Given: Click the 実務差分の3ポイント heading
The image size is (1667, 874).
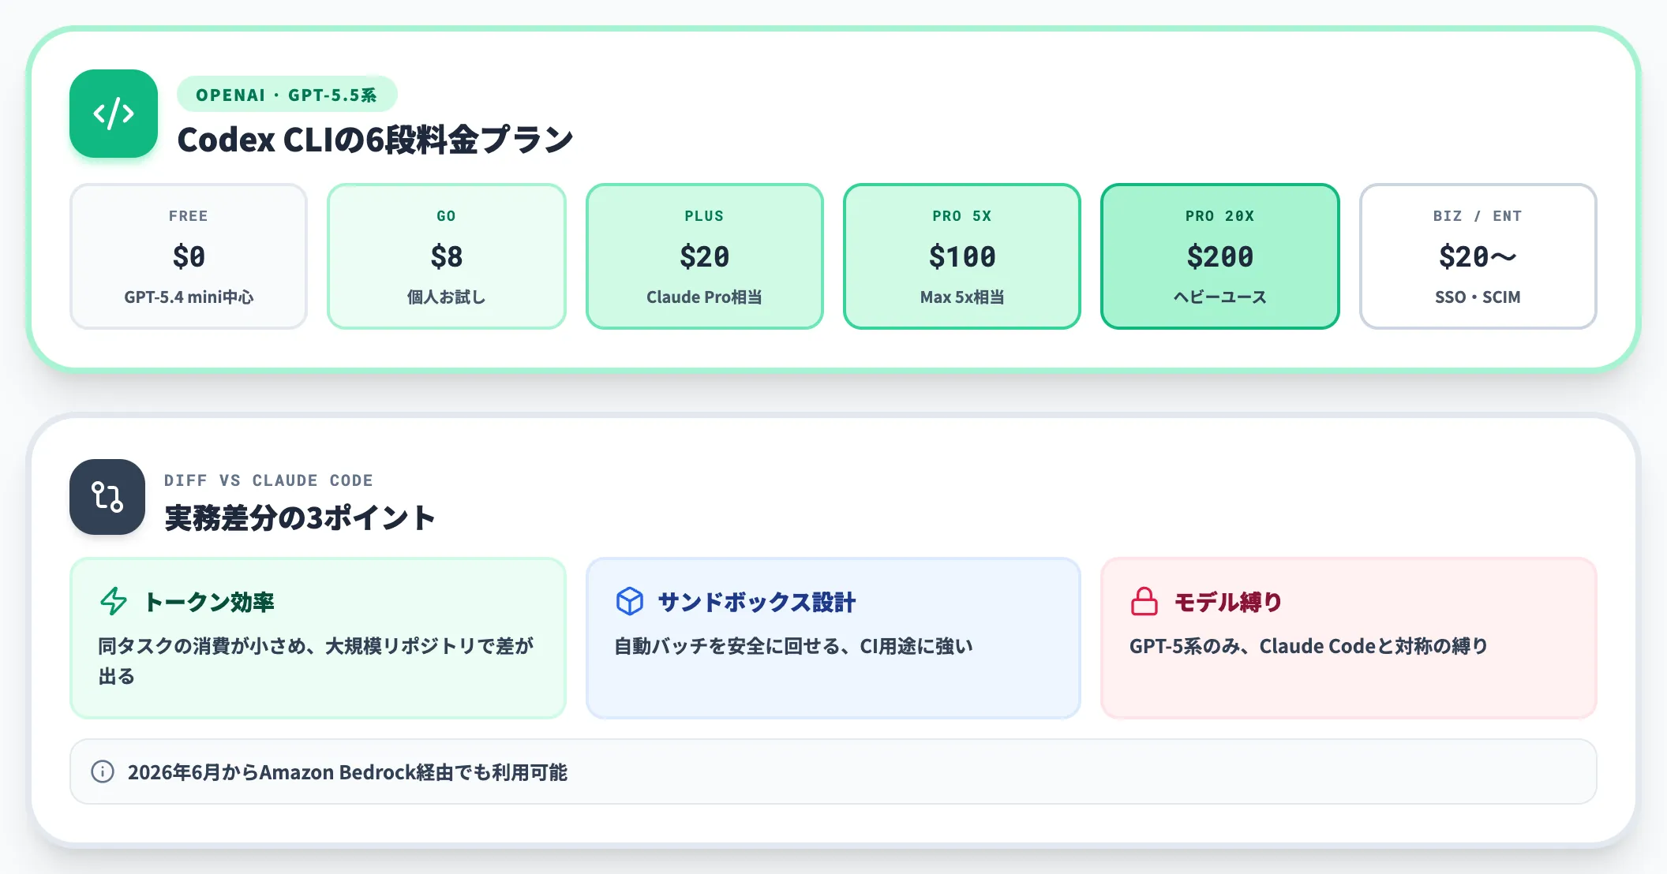Looking at the screenshot, I should (300, 518).
